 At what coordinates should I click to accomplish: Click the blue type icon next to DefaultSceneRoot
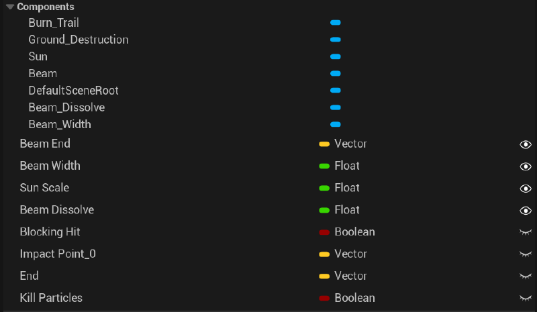pos(336,91)
